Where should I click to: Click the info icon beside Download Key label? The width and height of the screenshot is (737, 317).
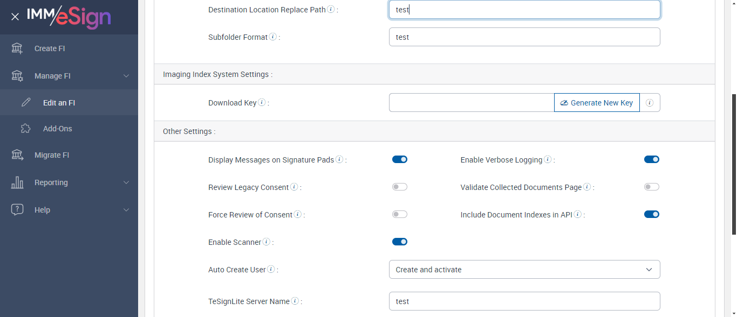(x=262, y=102)
